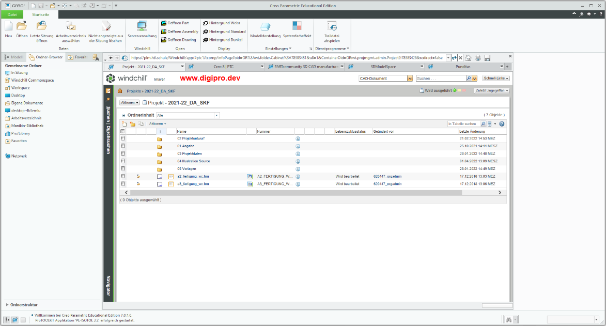Click Oeffnen Assembly
Screen dimensions: 606x326
point(180,32)
